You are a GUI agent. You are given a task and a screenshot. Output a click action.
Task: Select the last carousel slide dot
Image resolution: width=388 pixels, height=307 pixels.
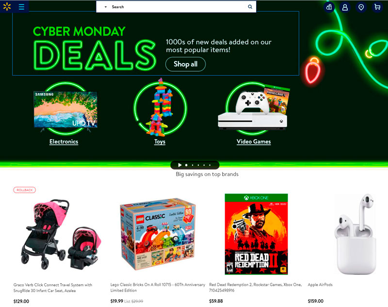210,165
